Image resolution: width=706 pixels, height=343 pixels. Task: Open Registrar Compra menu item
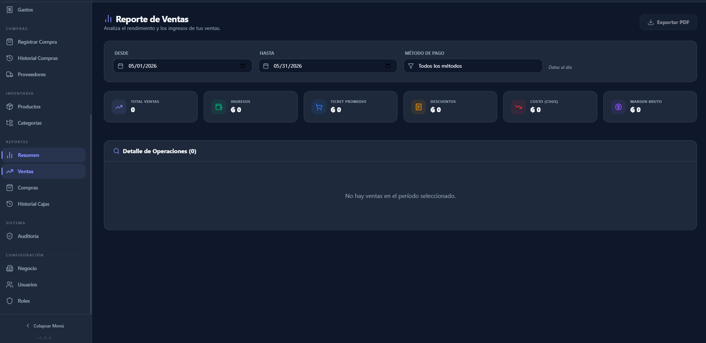click(44, 42)
